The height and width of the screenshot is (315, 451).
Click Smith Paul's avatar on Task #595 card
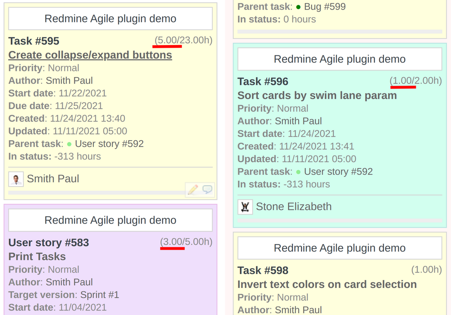[x=16, y=179]
